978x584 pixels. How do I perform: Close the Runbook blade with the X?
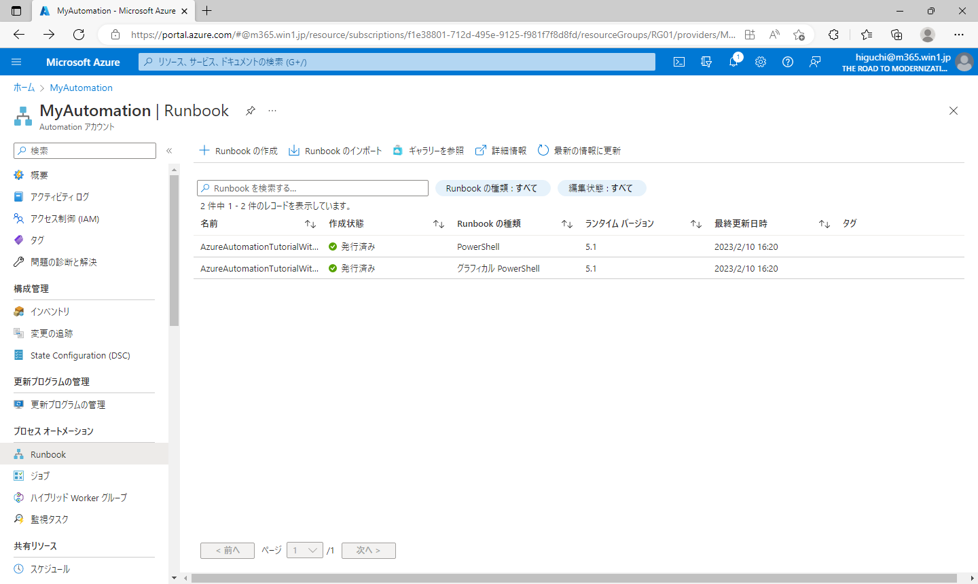pyautogui.click(x=954, y=111)
